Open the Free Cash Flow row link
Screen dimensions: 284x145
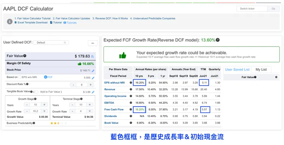(x=114, y=109)
